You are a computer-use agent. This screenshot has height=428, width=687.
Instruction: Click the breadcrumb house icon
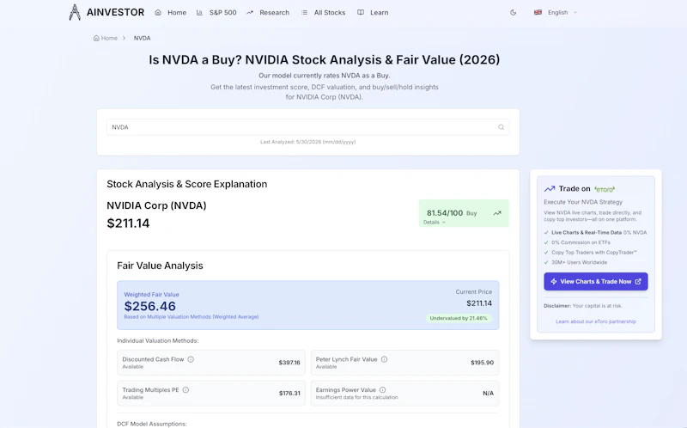point(96,38)
